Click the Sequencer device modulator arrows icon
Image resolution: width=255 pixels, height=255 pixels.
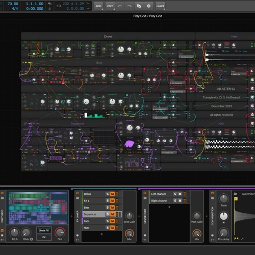pos(145,240)
